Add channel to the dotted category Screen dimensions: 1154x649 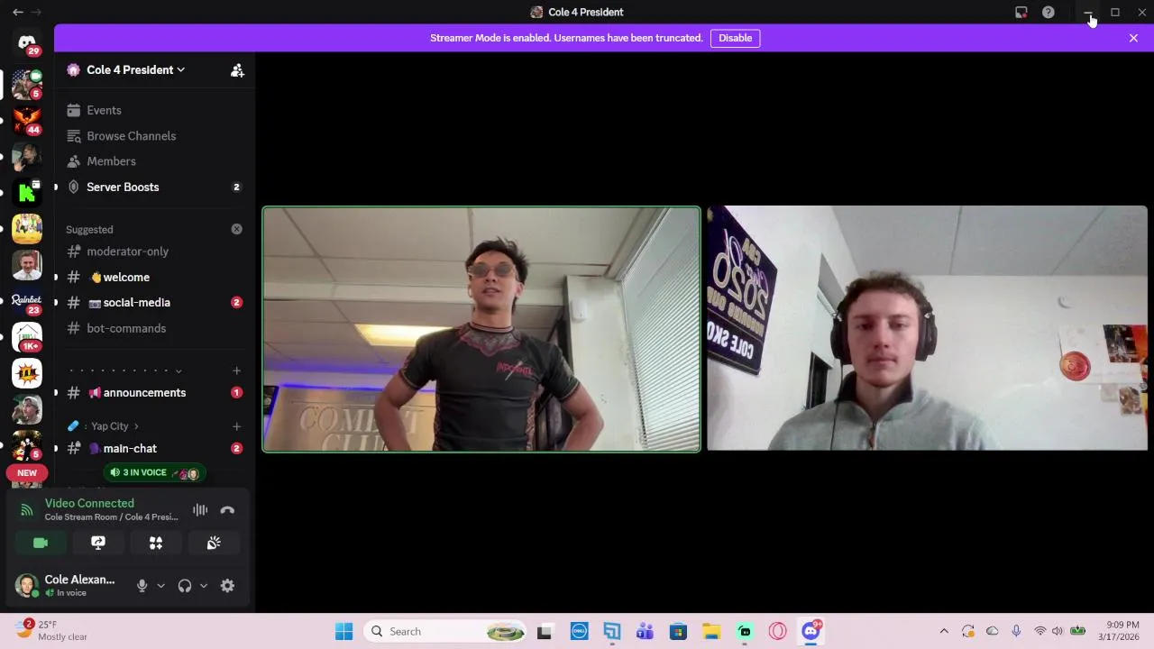click(x=236, y=370)
